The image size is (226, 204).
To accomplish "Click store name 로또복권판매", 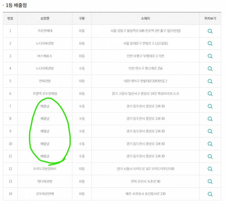I will tap(45, 194).
